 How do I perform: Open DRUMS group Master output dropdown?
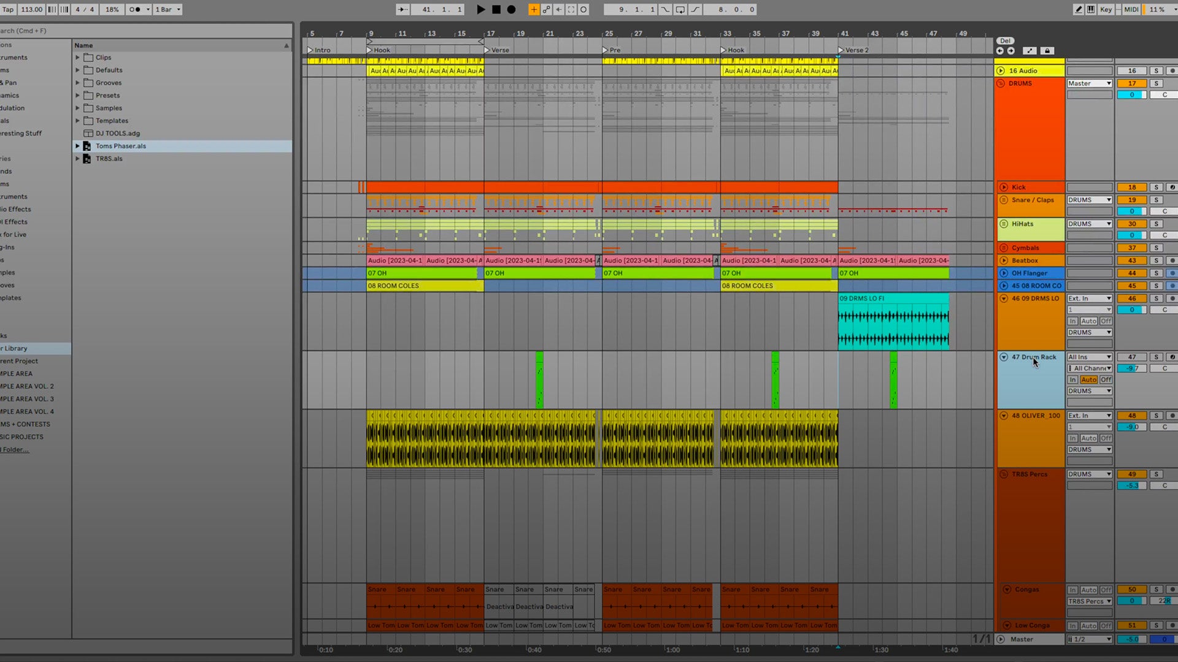[1089, 83]
